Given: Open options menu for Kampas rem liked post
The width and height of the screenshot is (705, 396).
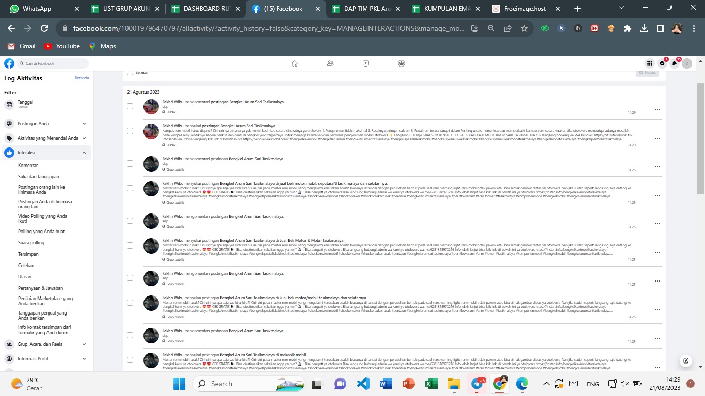Looking at the screenshot, I should coord(657,138).
